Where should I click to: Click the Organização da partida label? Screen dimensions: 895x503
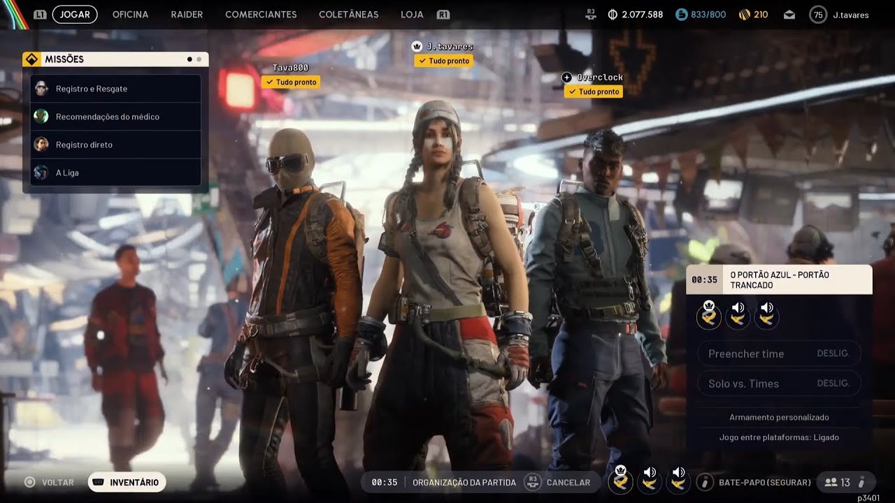pyautogui.click(x=464, y=482)
